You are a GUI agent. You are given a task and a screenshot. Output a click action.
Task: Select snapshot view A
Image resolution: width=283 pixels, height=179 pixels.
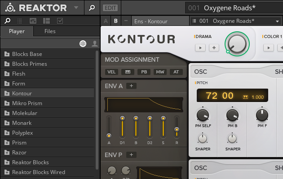(106, 21)
